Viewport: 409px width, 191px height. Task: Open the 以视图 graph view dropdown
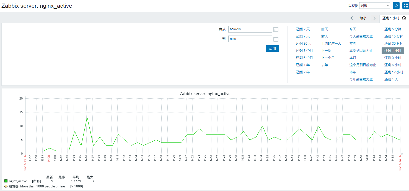click(374, 6)
